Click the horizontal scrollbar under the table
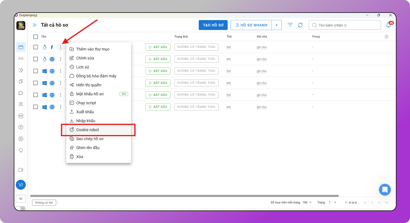The height and width of the screenshot is (223, 410). point(184,196)
